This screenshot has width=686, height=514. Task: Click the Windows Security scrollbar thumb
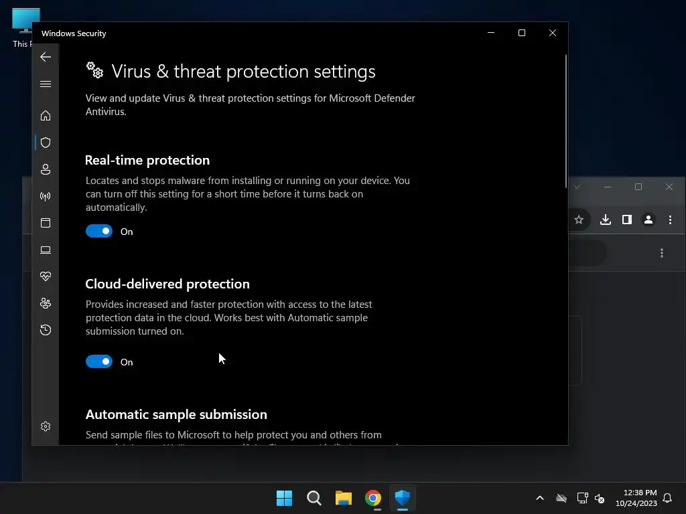(565, 121)
